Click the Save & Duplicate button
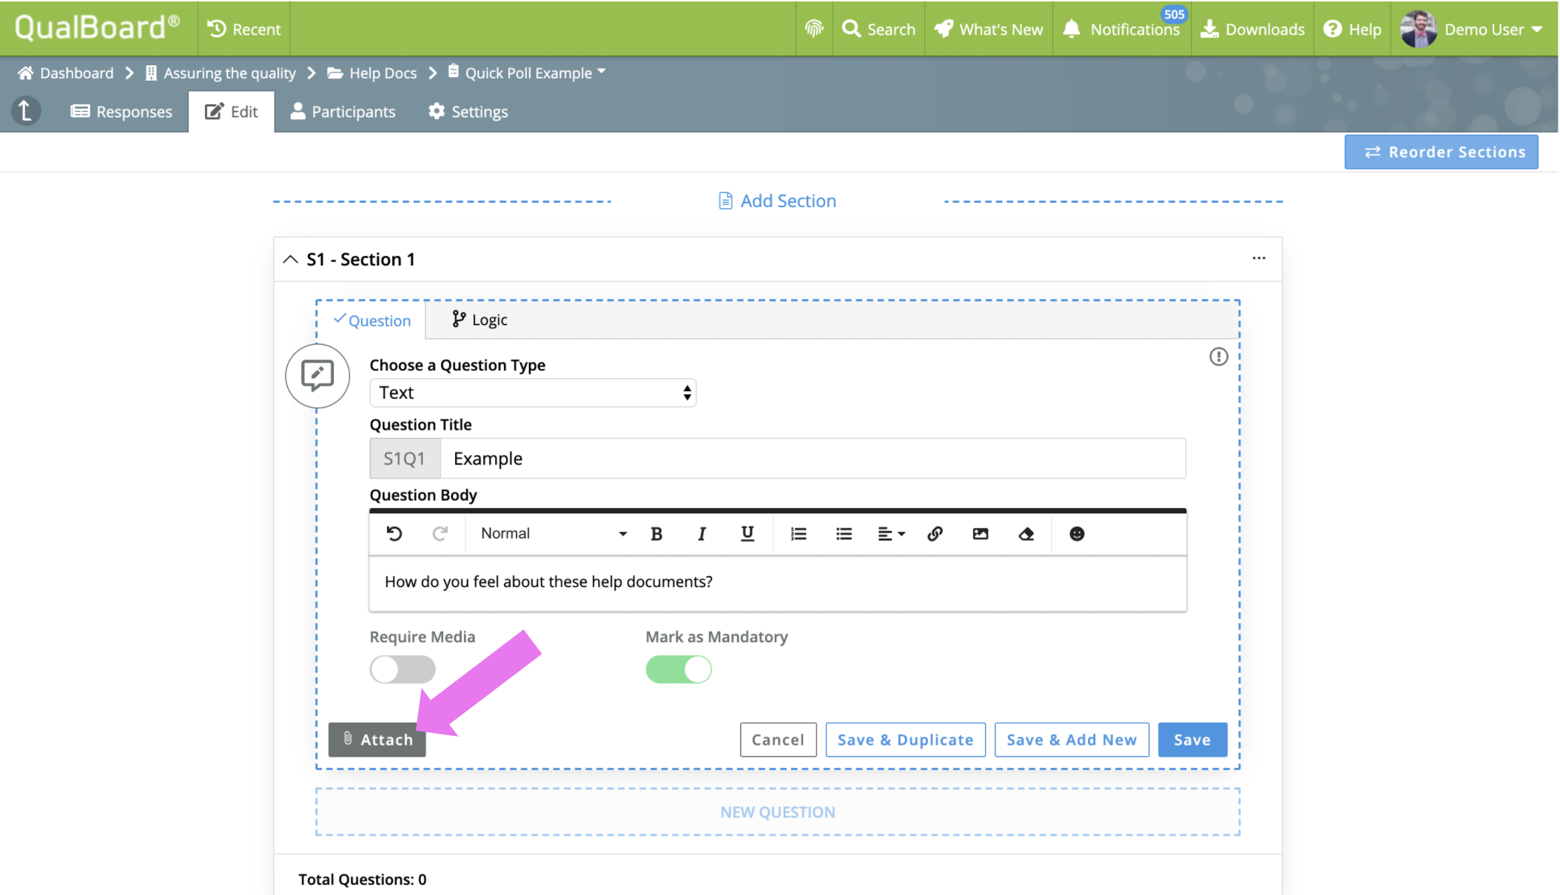Screen dimensions: 1560x895 905,740
